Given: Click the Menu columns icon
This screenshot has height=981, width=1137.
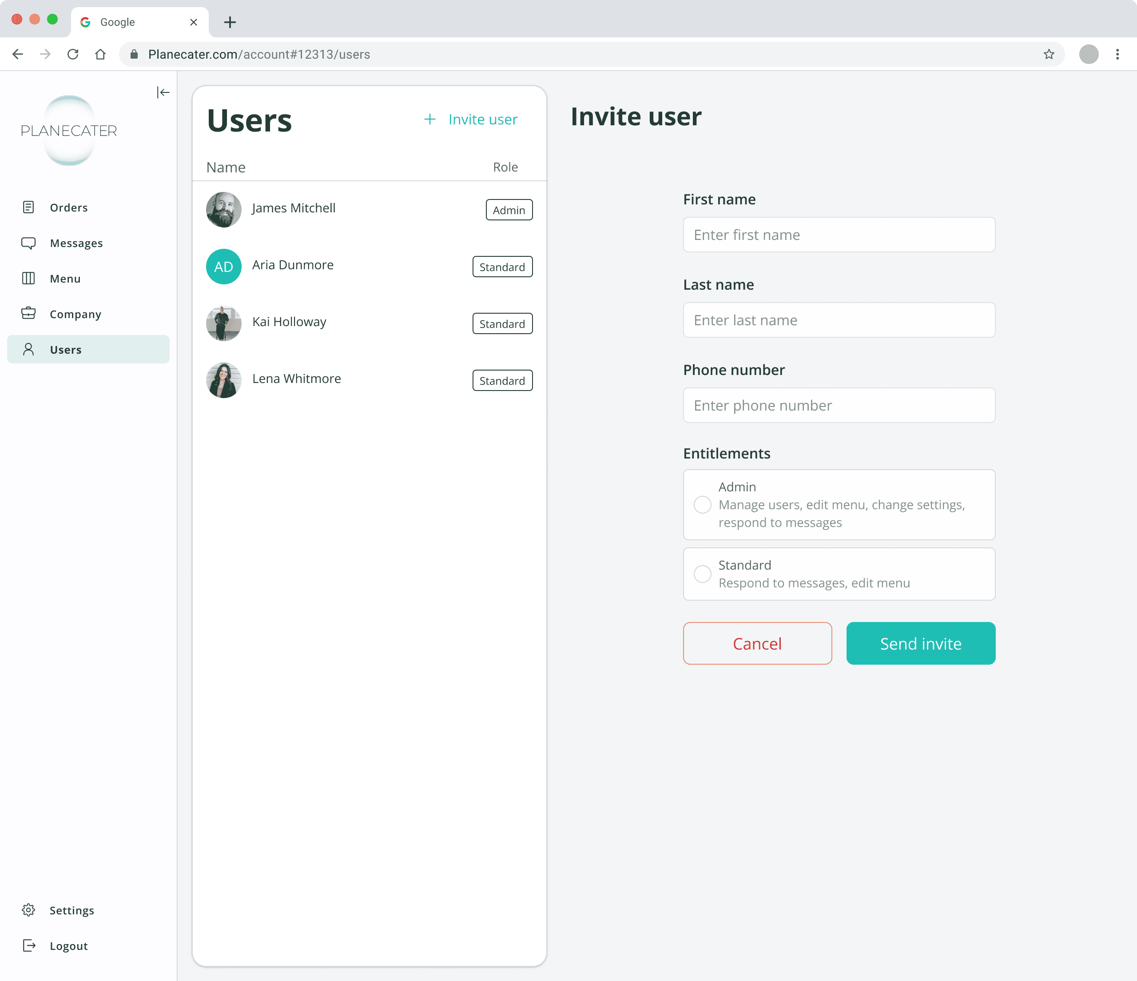Looking at the screenshot, I should click(x=28, y=278).
